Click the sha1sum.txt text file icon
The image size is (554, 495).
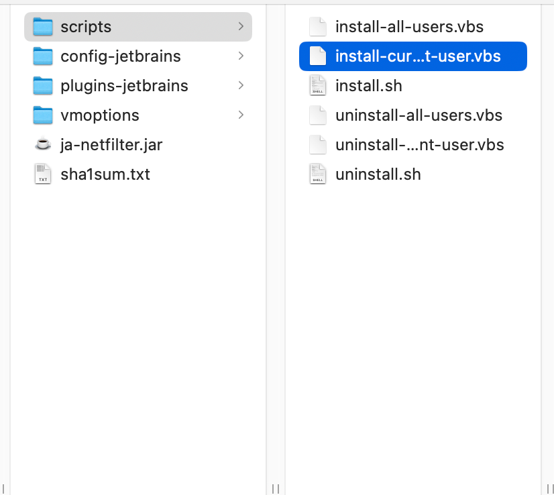point(43,174)
